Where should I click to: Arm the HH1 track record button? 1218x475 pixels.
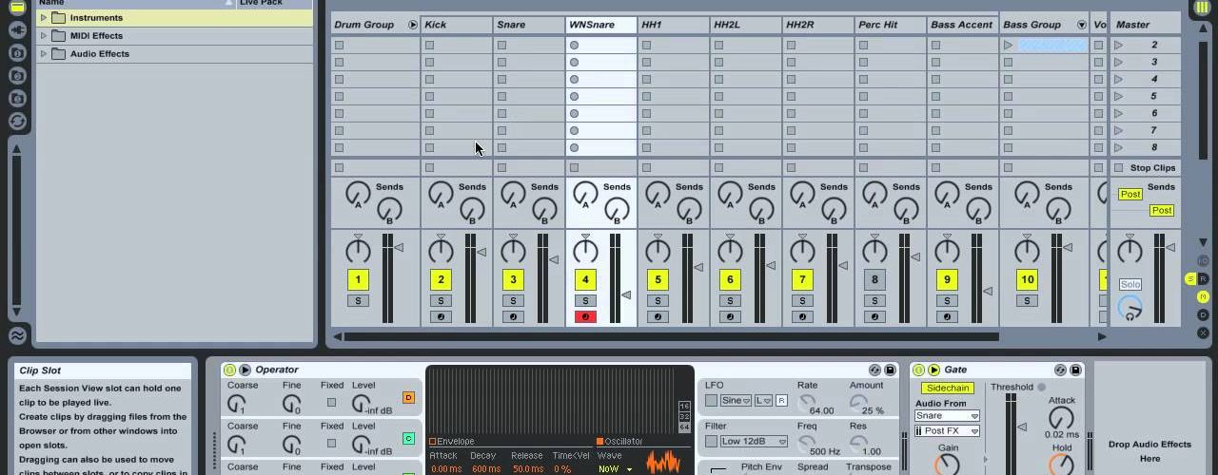pos(658,316)
